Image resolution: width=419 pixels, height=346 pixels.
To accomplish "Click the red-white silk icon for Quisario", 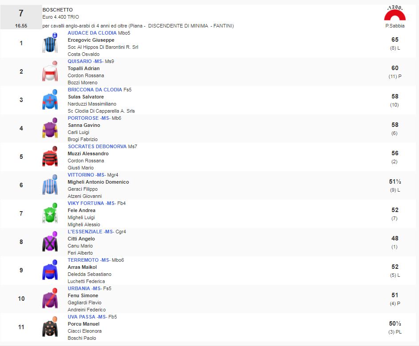I will 50,71.
